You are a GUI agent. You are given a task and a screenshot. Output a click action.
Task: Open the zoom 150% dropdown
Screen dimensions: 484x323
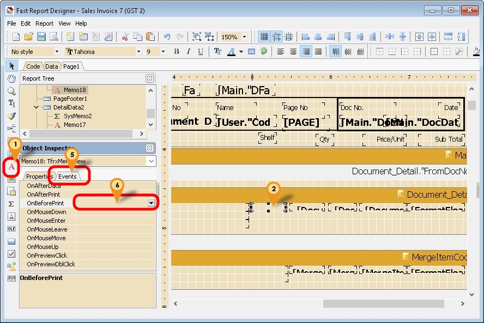244,37
